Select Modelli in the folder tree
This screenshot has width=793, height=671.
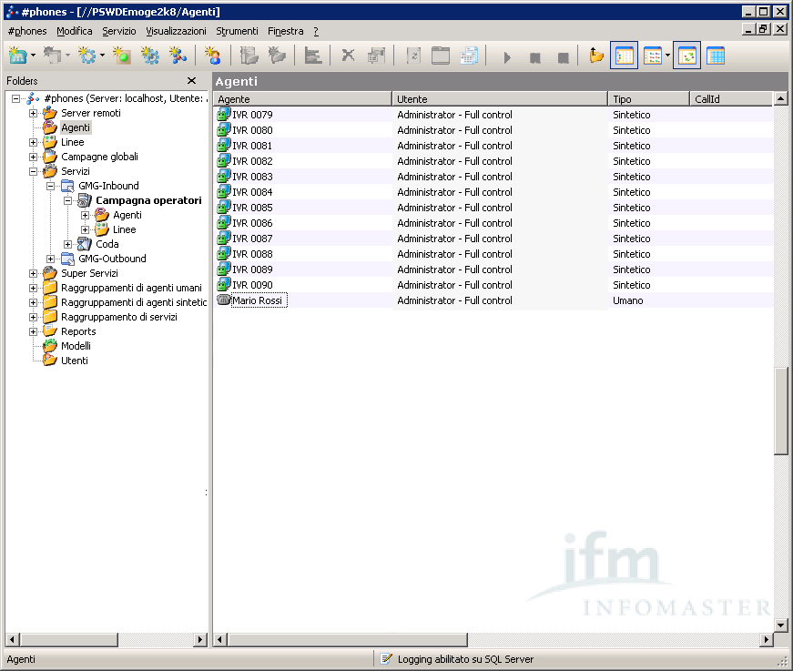[x=76, y=346]
